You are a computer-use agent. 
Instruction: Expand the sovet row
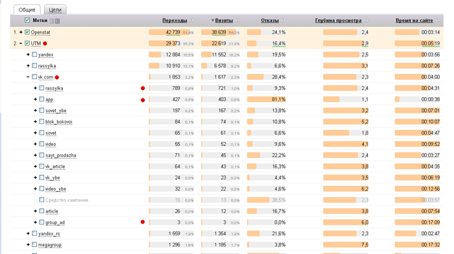pos(35,133)
